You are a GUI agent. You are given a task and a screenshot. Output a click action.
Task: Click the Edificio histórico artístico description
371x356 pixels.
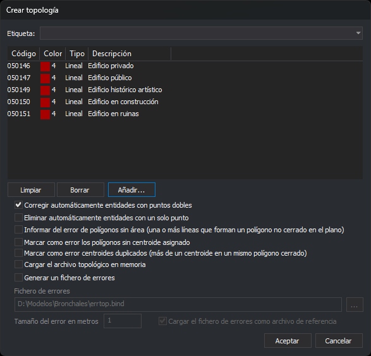coord(125,90)
